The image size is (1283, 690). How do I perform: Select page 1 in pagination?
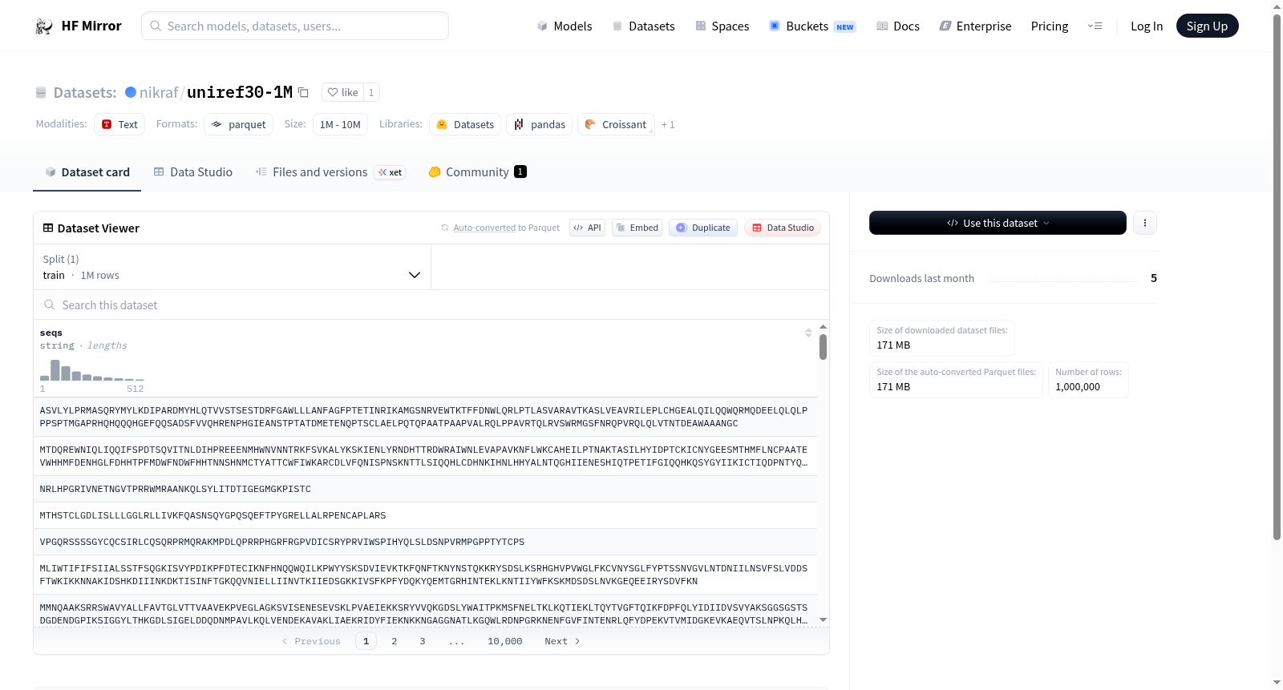pyautogui.click(x=366, y=641)
